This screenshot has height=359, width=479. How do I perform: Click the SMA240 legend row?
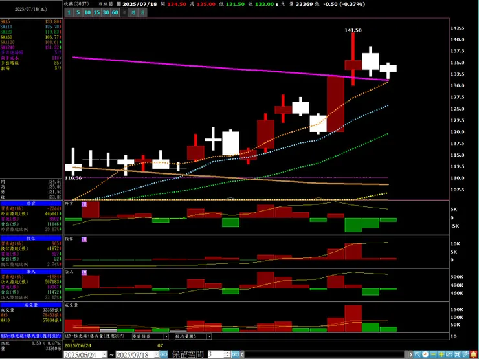pos(31,47)
